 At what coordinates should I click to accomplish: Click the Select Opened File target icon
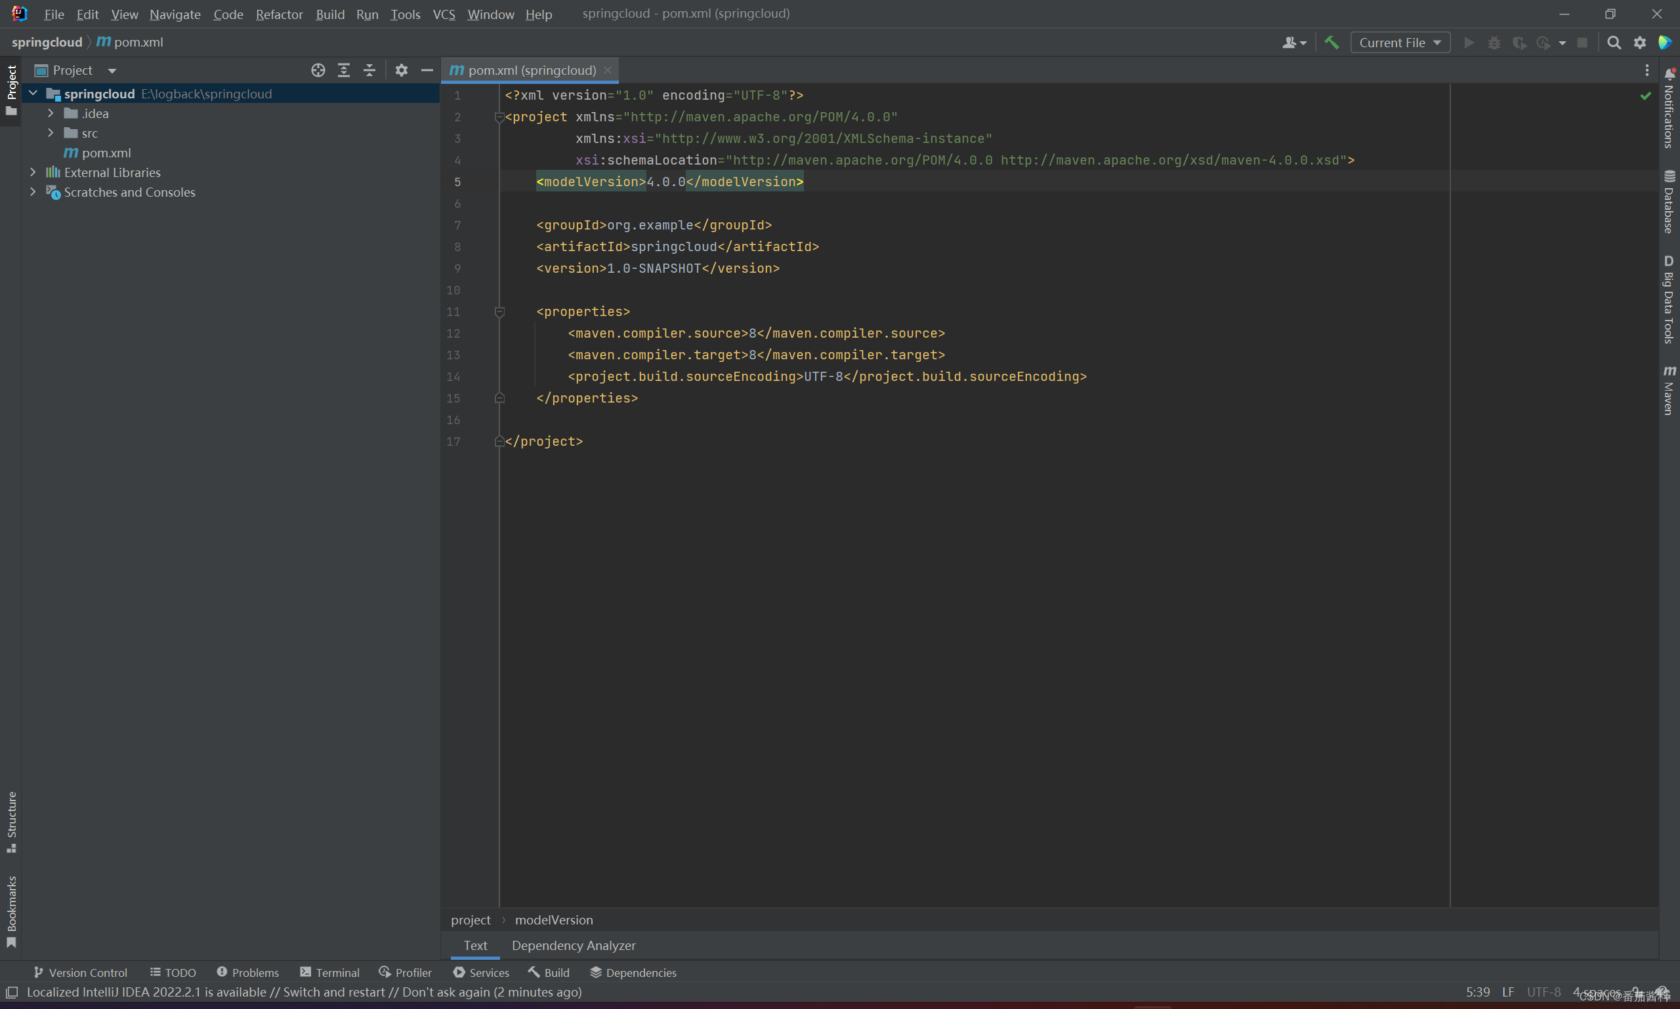[x=318, y=70]
